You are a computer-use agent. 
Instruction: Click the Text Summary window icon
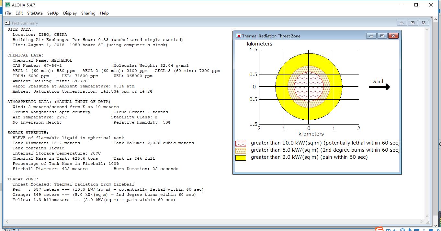tap(7, 23)
